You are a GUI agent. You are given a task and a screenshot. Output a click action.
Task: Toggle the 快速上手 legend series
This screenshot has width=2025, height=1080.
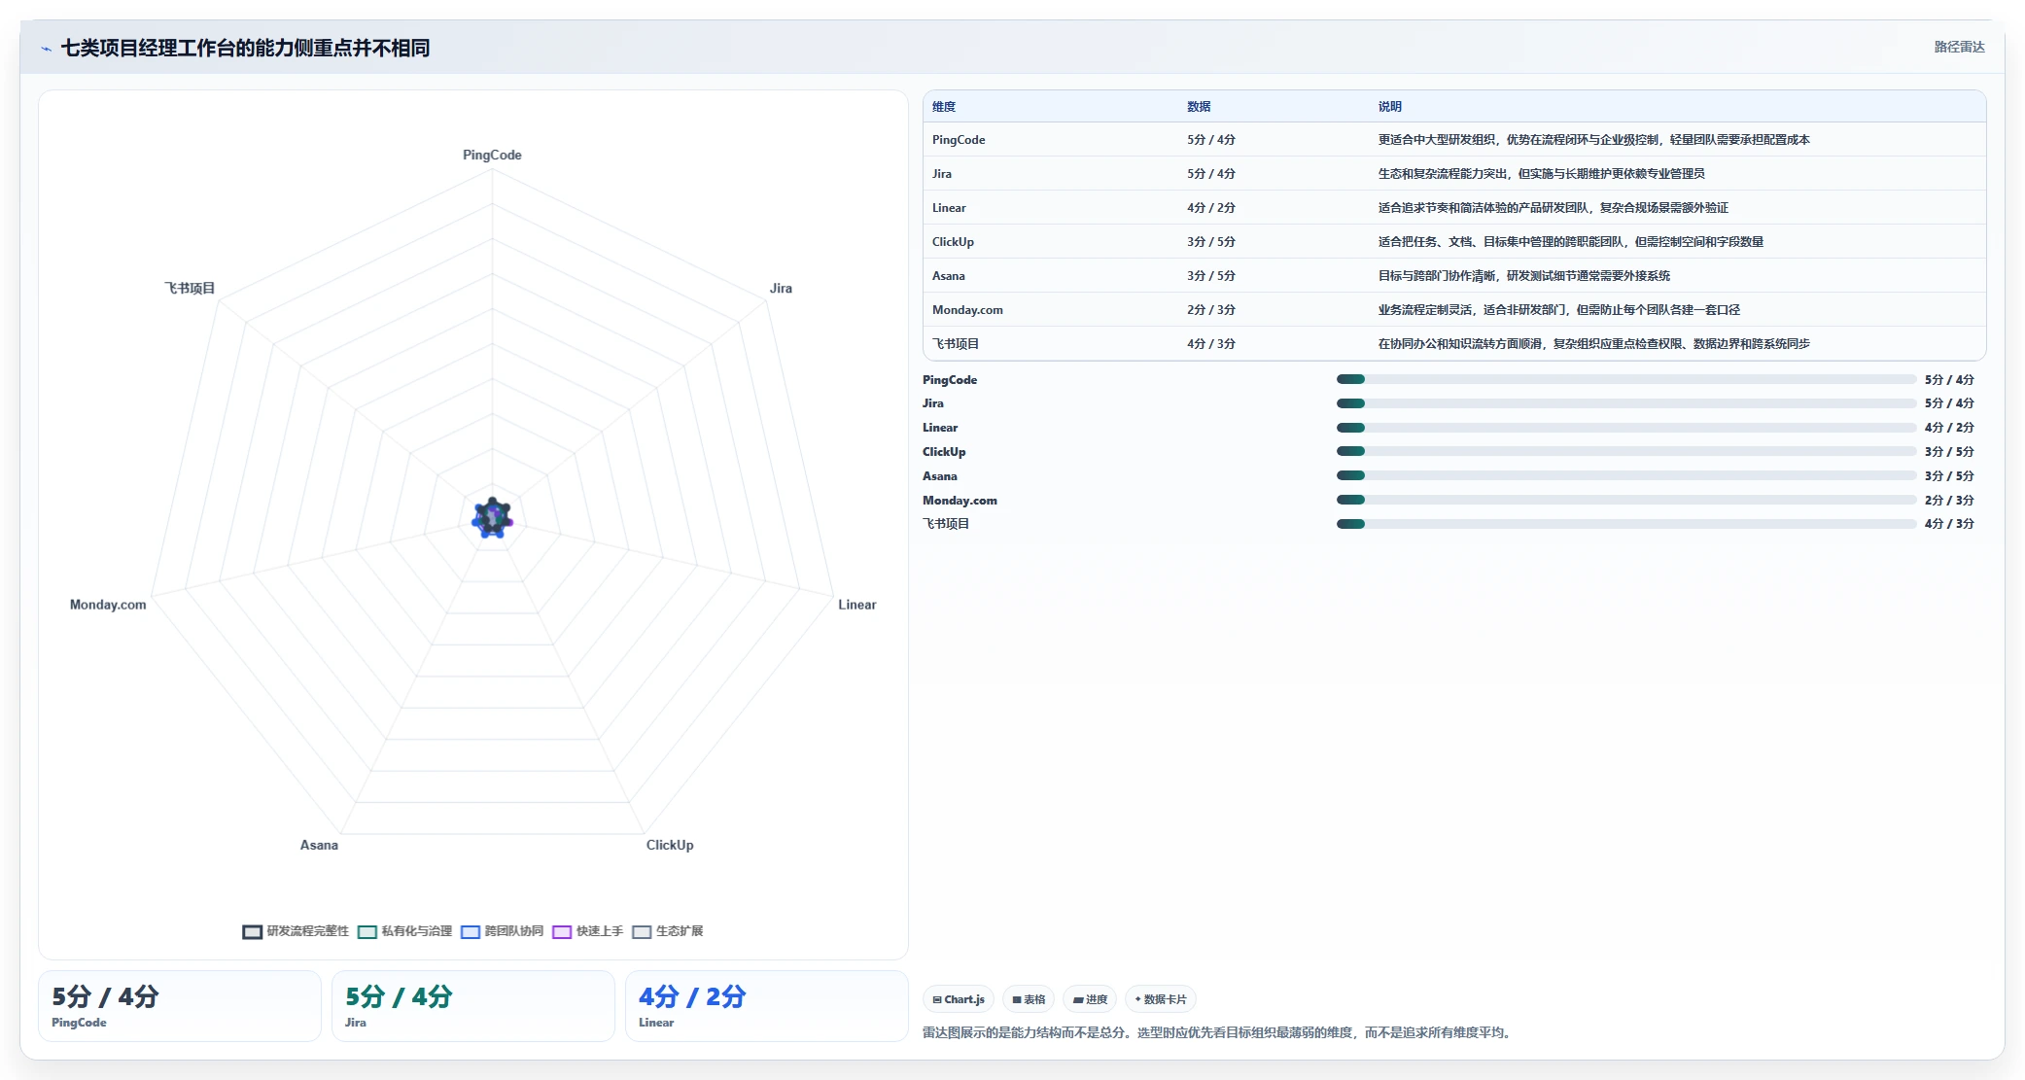coord(588,931)
